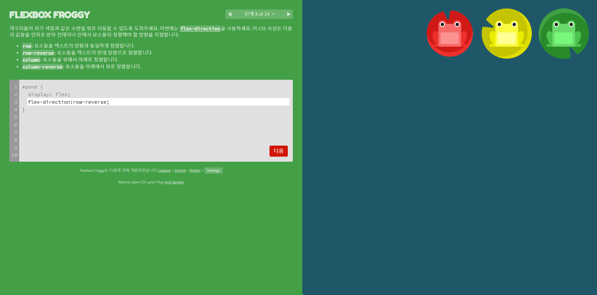Click the Flexbox Froggy logo title
Screen dimensions: 597x295
tap(50, 15)
